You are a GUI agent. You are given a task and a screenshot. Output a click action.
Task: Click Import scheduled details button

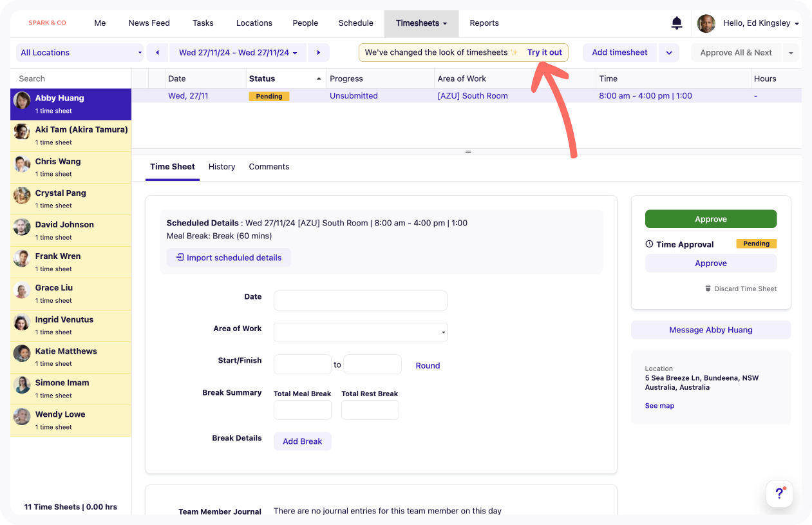click(x=229, y=258)
